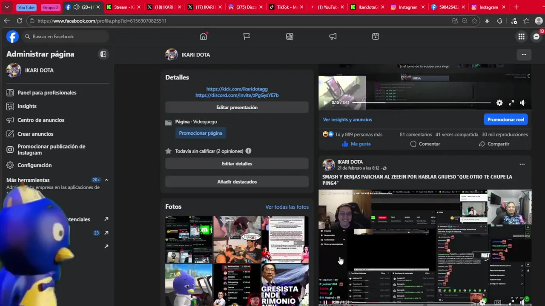The height and width of the screenshot is (306, 545).
Task: Open the Pages flag icon in top navigation
Action: (x=247, y=37)
